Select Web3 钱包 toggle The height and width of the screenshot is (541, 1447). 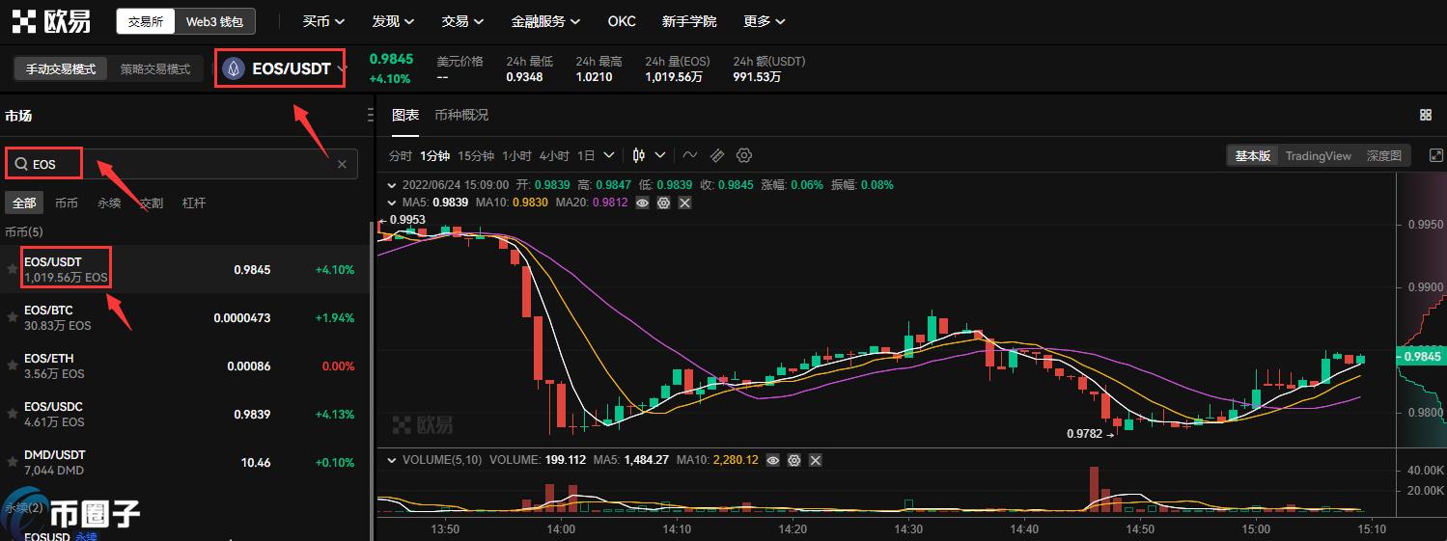[x=214, y=21]
